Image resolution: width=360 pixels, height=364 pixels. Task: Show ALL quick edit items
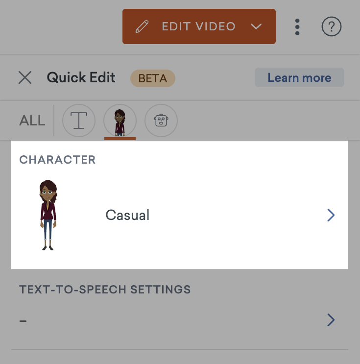32,121
